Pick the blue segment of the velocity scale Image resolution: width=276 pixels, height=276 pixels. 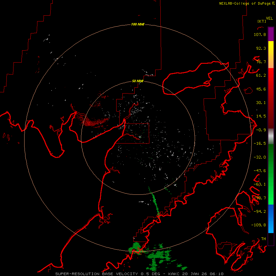tap(271, 219)
